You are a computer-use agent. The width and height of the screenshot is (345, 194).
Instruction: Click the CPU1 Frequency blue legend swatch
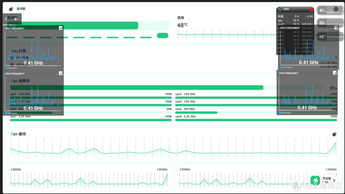tap(6, 68)
